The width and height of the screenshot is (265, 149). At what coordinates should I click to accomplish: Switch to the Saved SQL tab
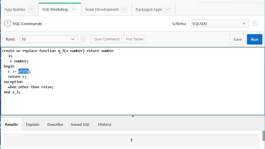coord(80,125)
